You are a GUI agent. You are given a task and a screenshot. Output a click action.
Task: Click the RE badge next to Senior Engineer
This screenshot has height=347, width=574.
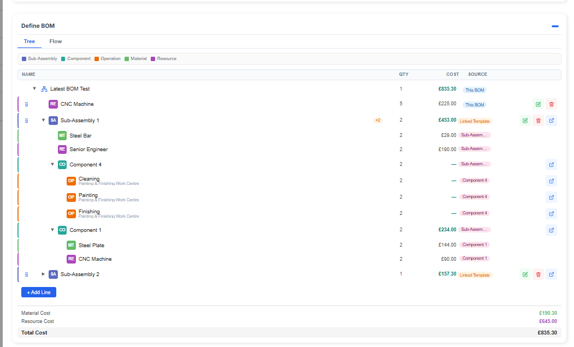click(62, 149)
